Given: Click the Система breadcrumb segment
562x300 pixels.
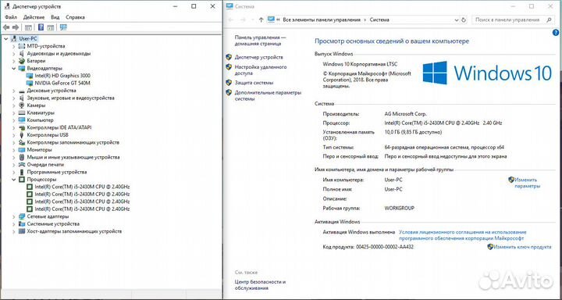Looking at the screenshot, I should pyautogui.click(x=379, y=20).
